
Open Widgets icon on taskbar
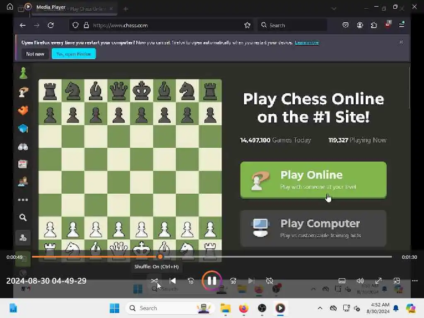13,308
